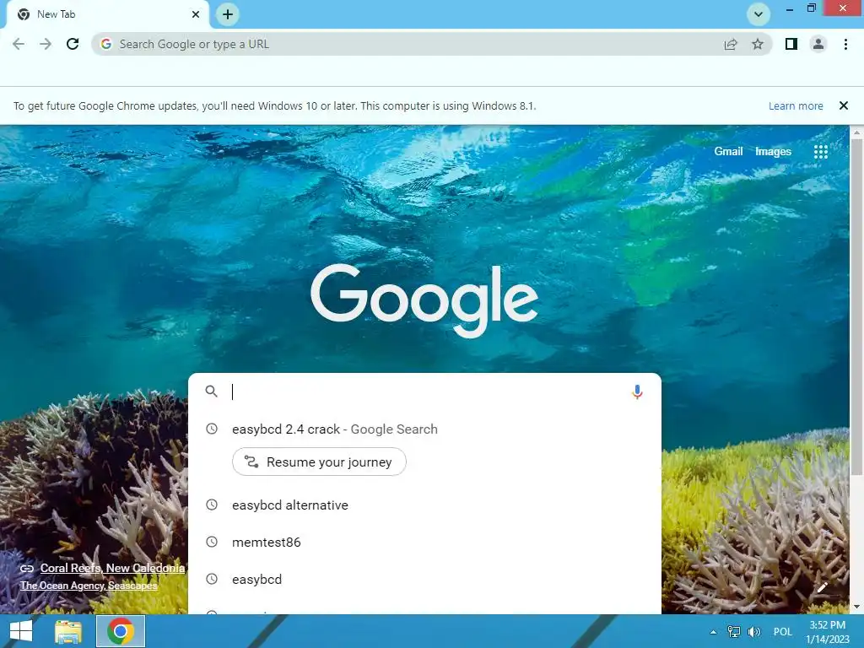Screen dimensions: 864x648
Task: Click the scrollbar down arrow
Action: pyautogui.click(x=856, y=607)
